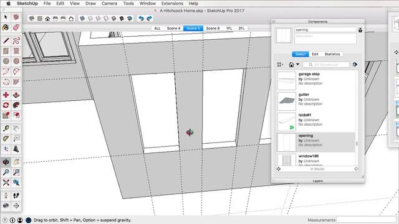Open the Camera menu
The width and height of the screenshot is (399, 224).
tap(110, 3)
